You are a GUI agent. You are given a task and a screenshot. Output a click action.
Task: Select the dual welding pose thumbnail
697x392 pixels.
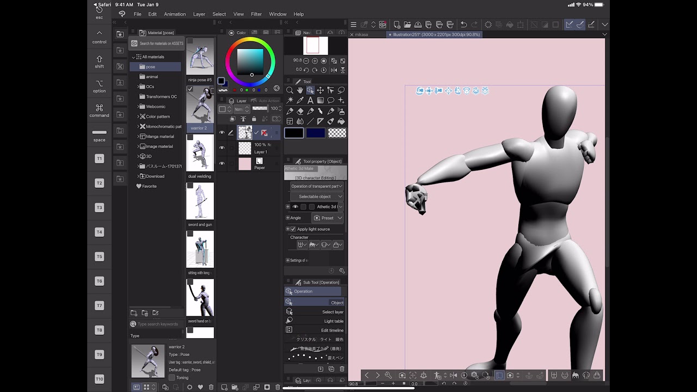coord(200,154)
